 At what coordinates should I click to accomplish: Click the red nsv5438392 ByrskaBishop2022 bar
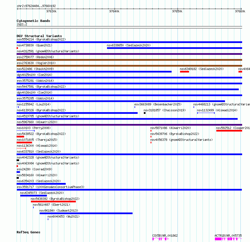tap(53, 202)
